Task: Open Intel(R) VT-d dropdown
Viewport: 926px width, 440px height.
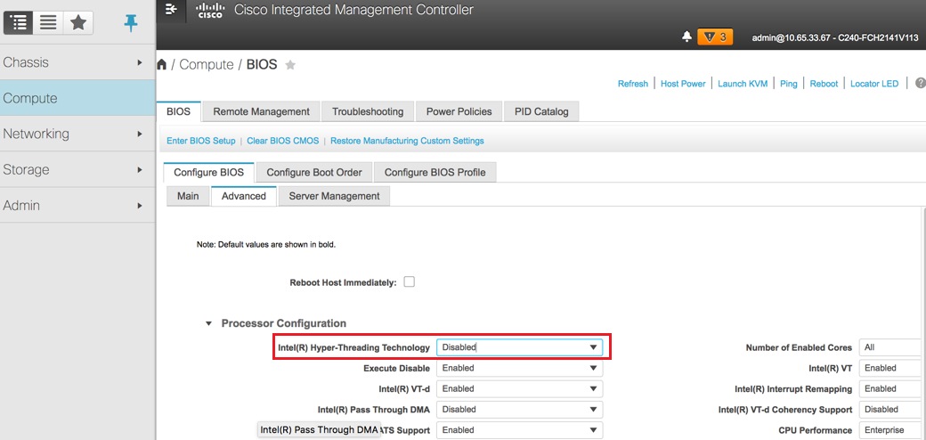Action: pyautogui.click(x=520, y=389)
